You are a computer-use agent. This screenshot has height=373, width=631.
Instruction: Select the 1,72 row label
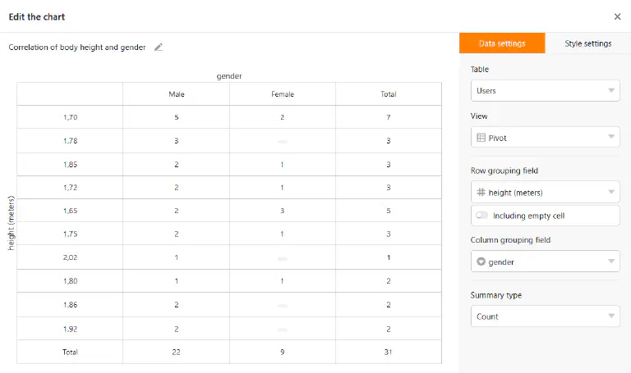tap(70, 188)
